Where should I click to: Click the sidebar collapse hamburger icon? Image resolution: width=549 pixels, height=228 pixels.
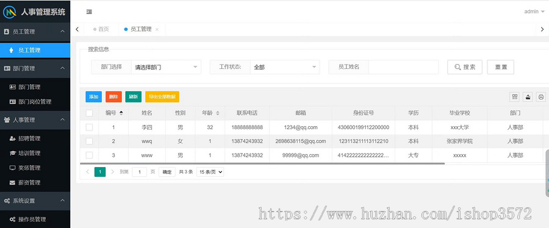(x=89, y=12)
